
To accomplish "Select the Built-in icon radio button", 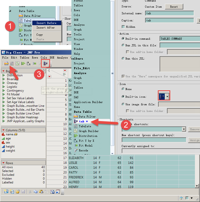I will 123,97.
